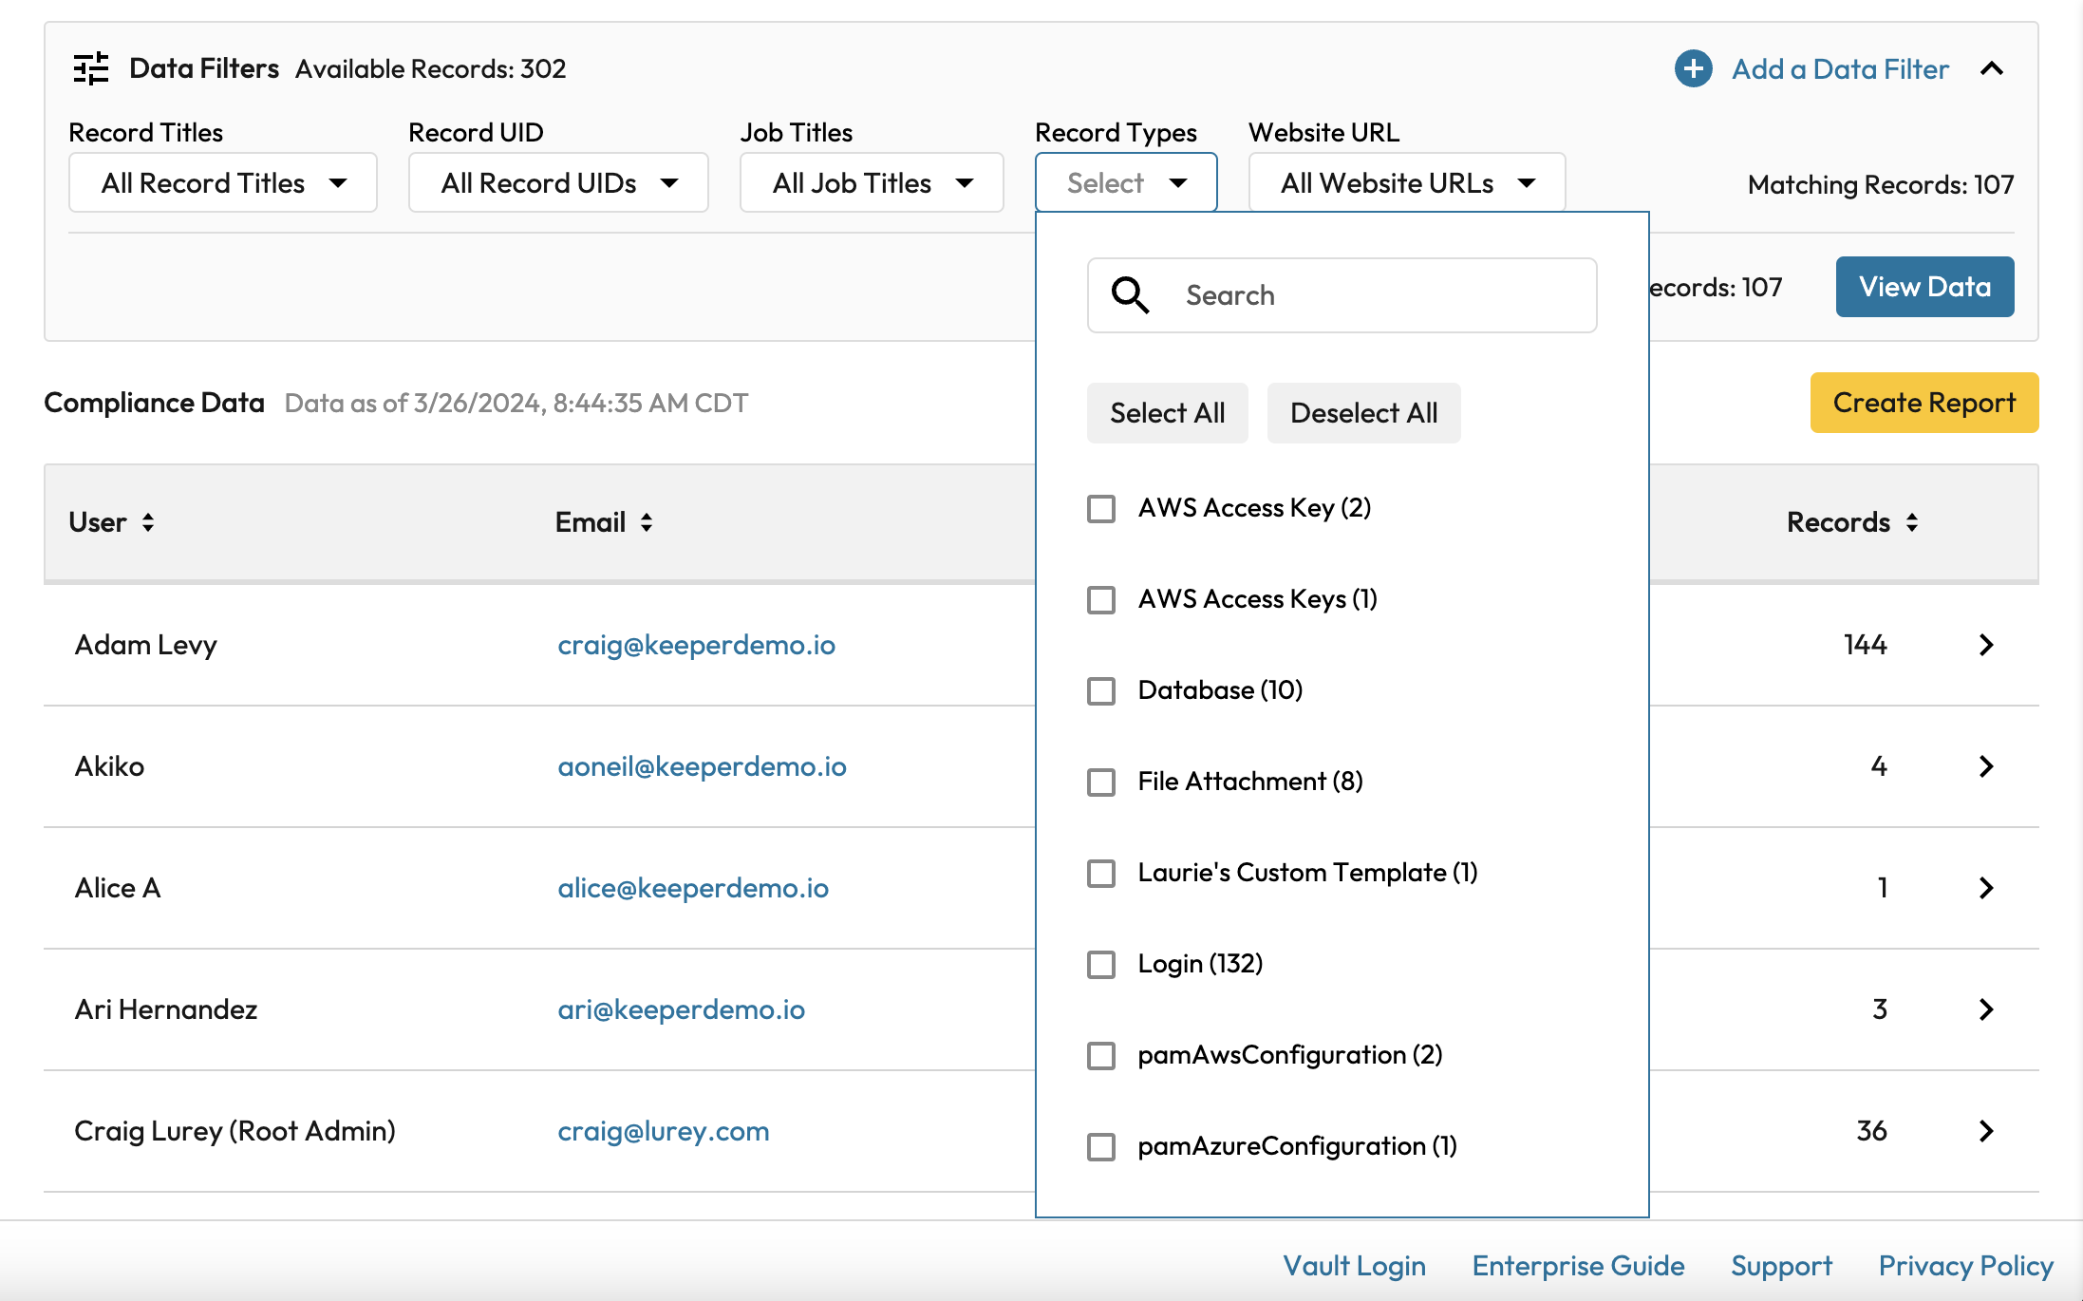The image size is (2083, 1301).
Task: Open Adam Levy row details arrow
Action: pyautogui.click(x=1985, y=645)
